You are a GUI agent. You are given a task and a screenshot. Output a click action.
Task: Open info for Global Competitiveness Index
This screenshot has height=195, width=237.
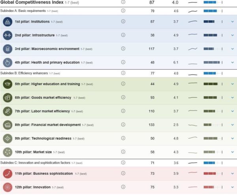tap(123, 2)
